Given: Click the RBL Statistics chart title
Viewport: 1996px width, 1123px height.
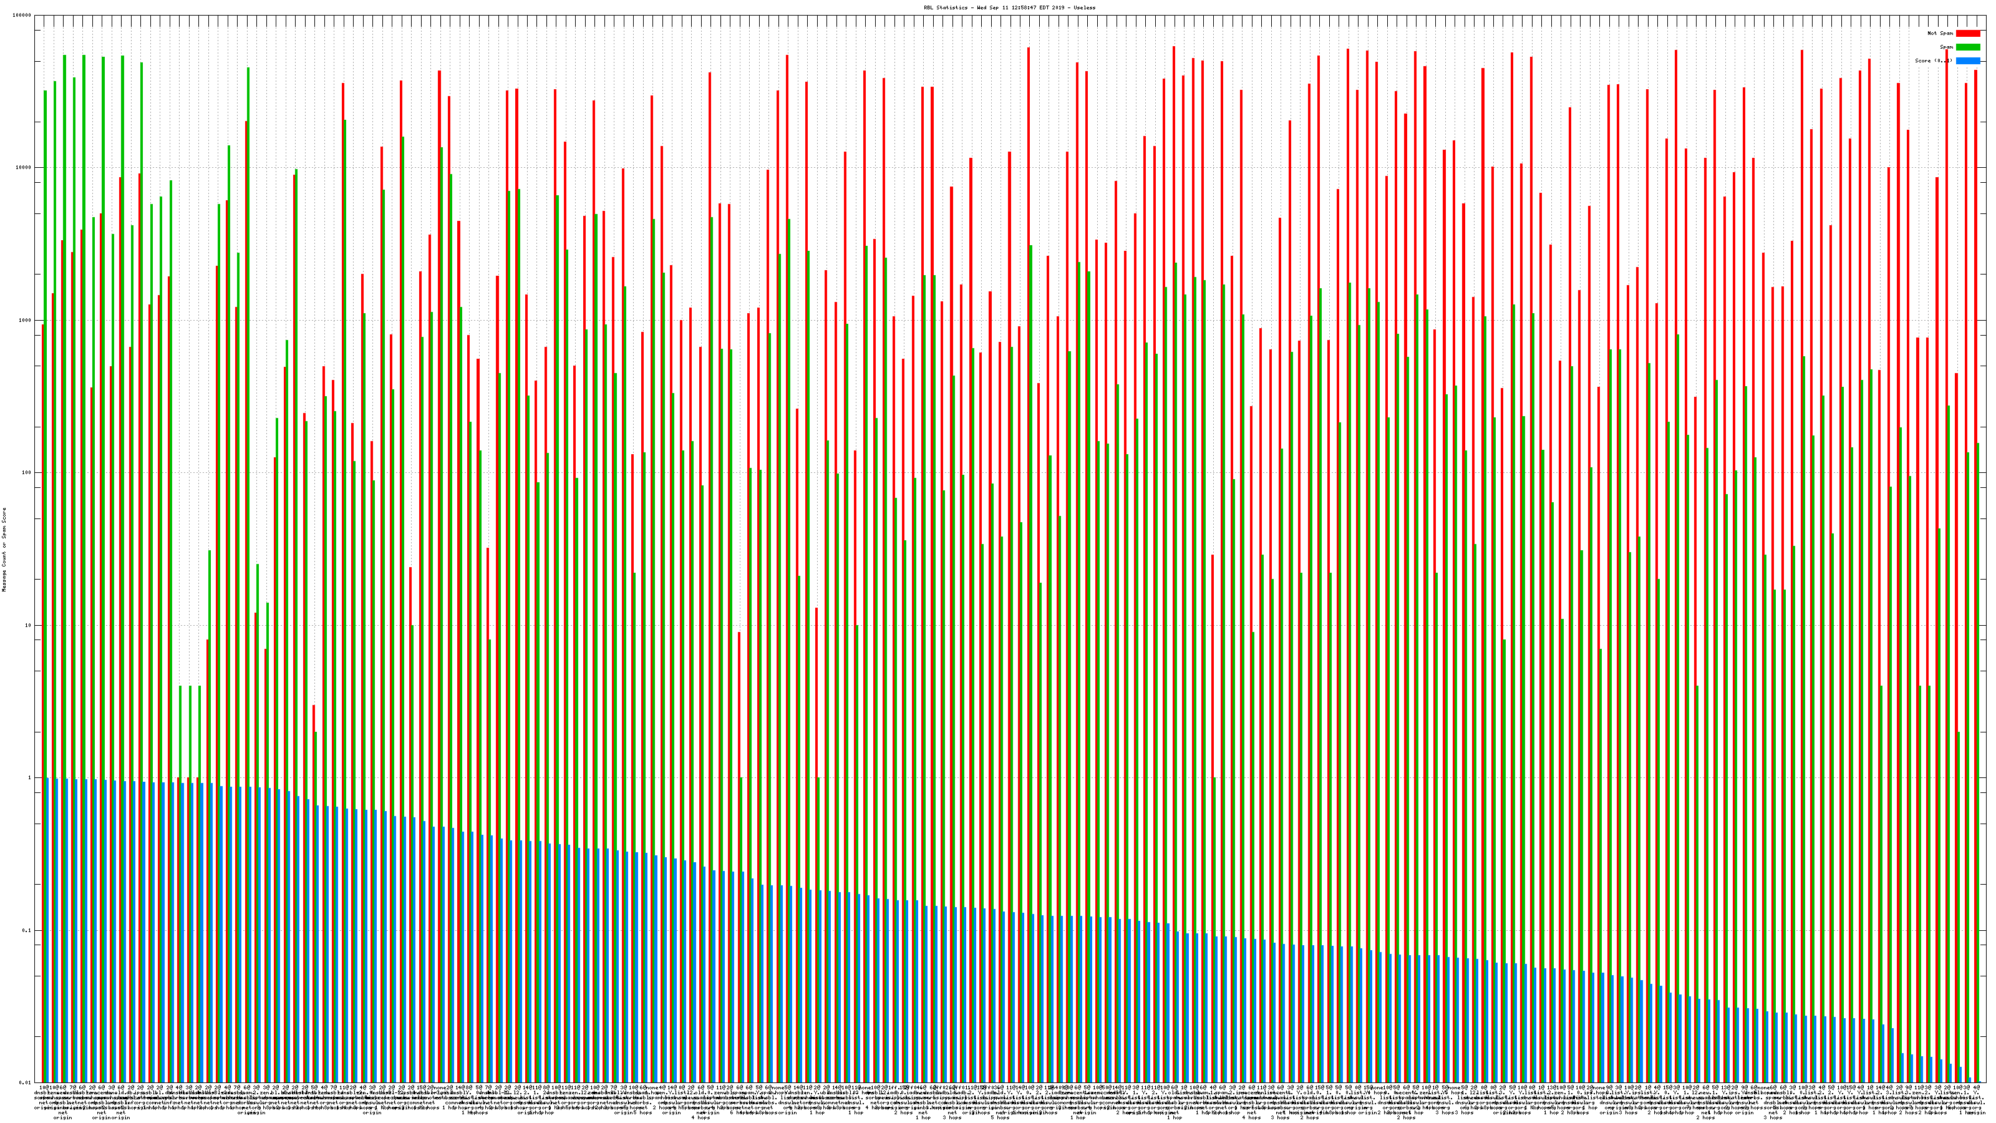Looking at the screenshot, I should point(1009,7).
